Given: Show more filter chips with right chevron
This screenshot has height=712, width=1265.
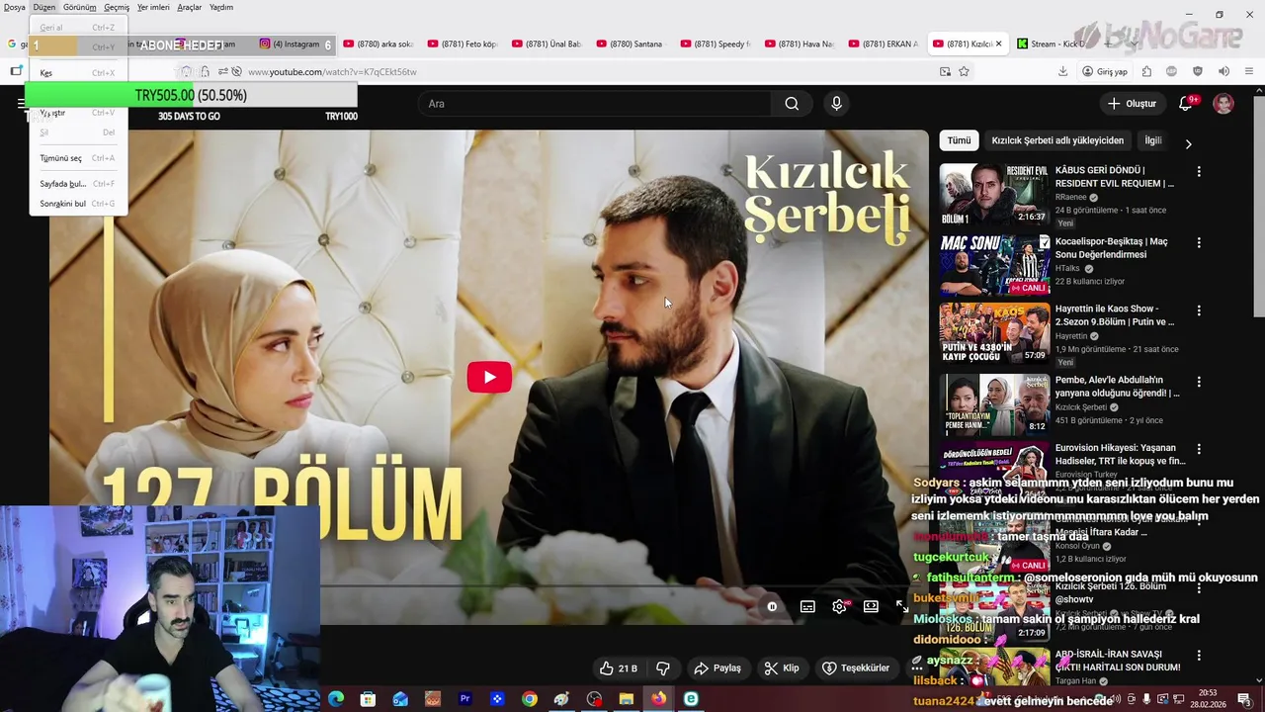Looking at the screenshot, I should click(x=1188, y=143).
